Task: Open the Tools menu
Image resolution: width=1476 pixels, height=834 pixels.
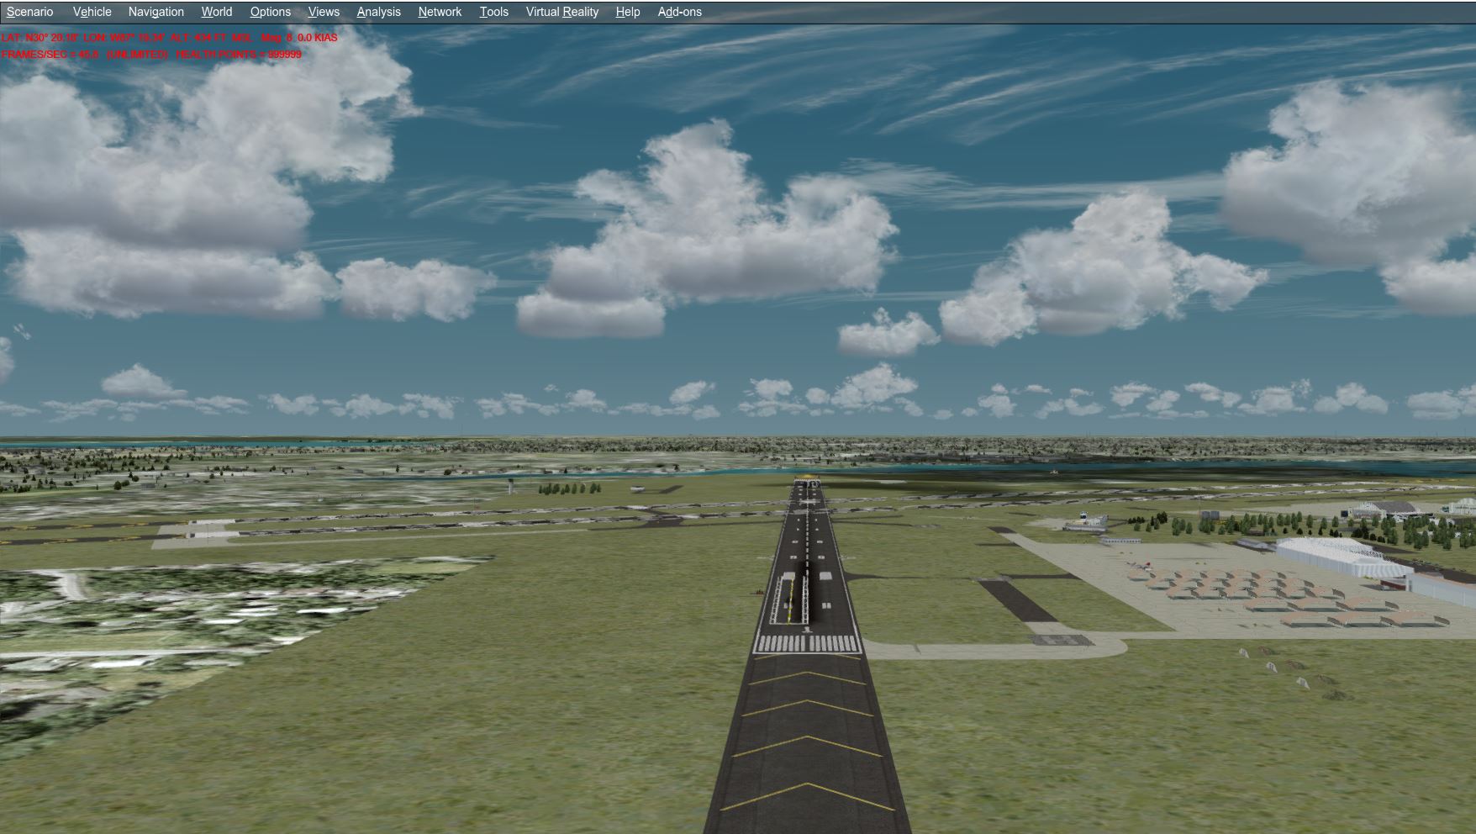Action: point(493,12)
